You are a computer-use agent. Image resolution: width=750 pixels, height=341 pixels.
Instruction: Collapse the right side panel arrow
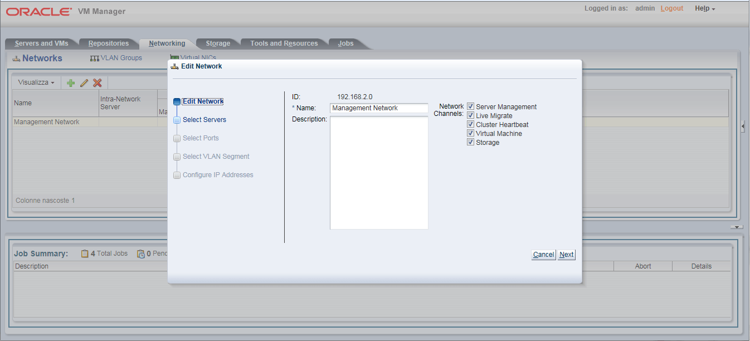pos(743,127)
